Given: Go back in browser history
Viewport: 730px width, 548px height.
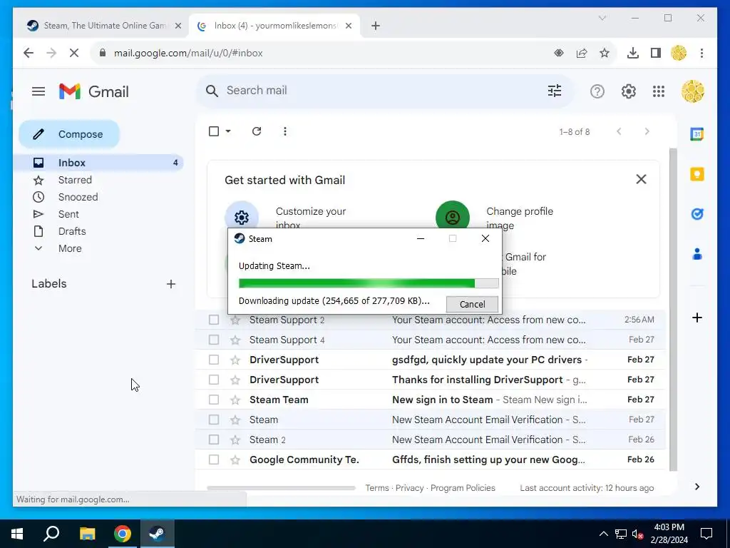Looking at the screenshot, I should [29, 53].
